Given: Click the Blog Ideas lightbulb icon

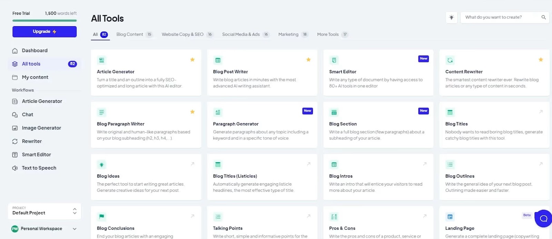Looking at the screenshot, I should point(101,165).
